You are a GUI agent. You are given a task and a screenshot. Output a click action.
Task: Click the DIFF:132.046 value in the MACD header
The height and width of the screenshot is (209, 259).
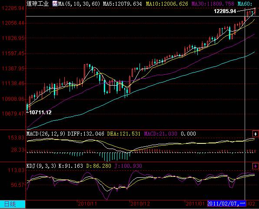coord(86,134)
